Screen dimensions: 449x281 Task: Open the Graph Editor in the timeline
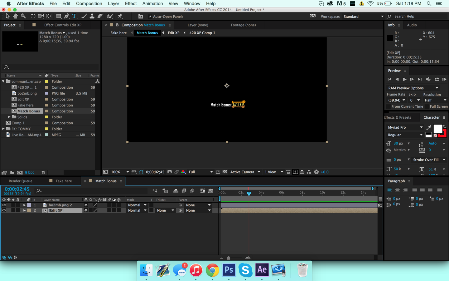pos(211,191)
